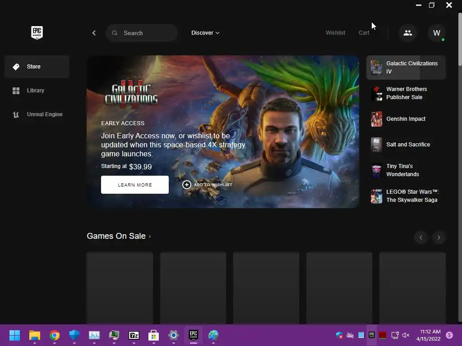Screen dimensions: 462x346
Task: Select Galactic Civilizations IV carousel item
Action: pyautogui.click(x=406, y=68)
